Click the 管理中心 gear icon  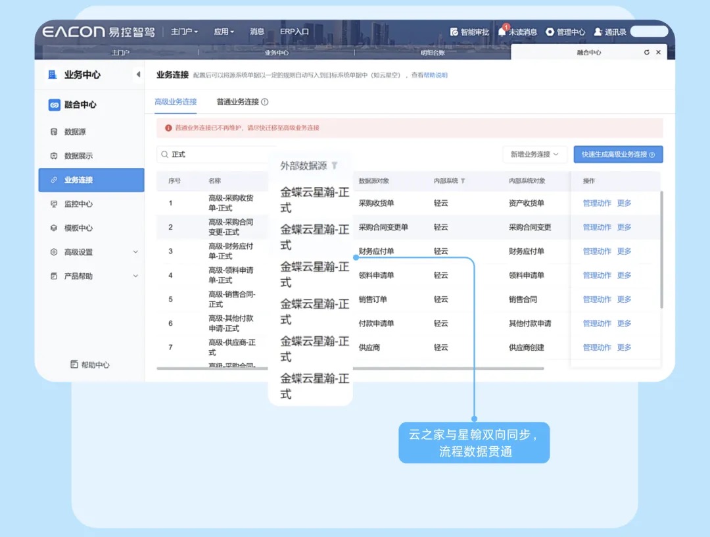550,32
